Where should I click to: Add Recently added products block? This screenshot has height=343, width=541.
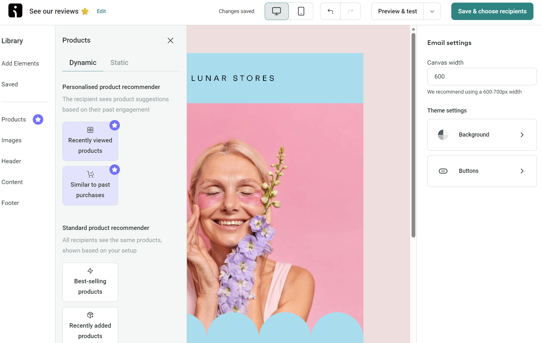90,325
